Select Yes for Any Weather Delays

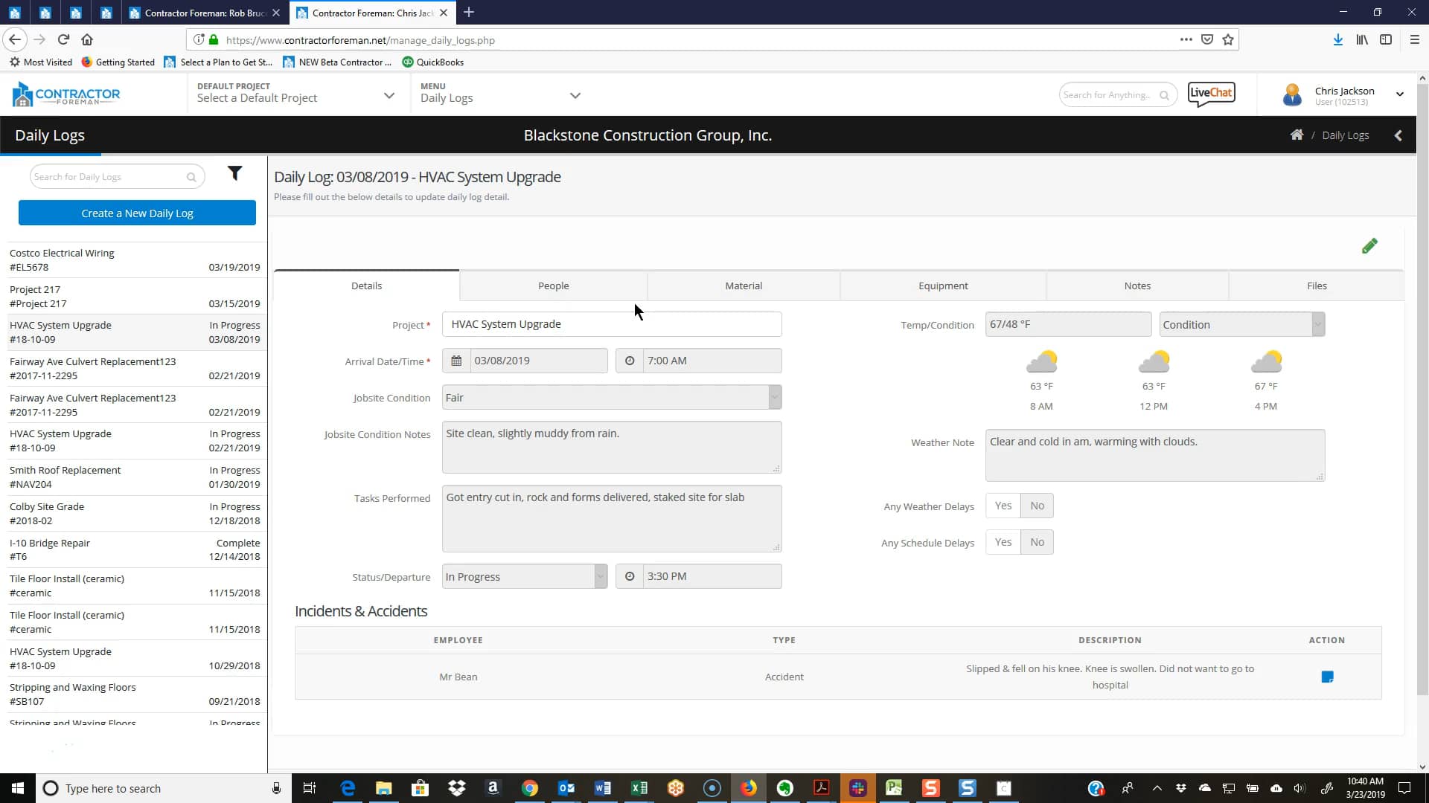(x=1003, y=505)
